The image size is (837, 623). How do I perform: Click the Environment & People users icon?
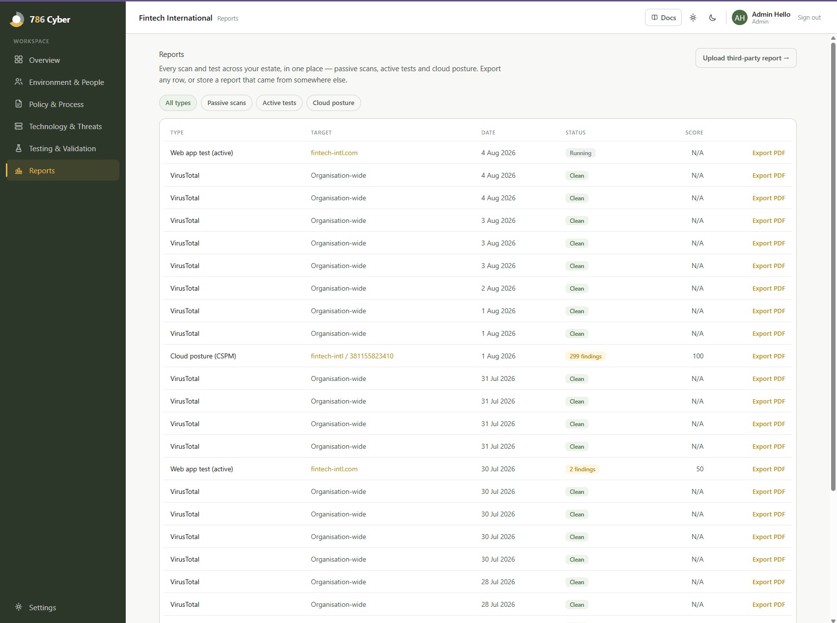(19, 81)
